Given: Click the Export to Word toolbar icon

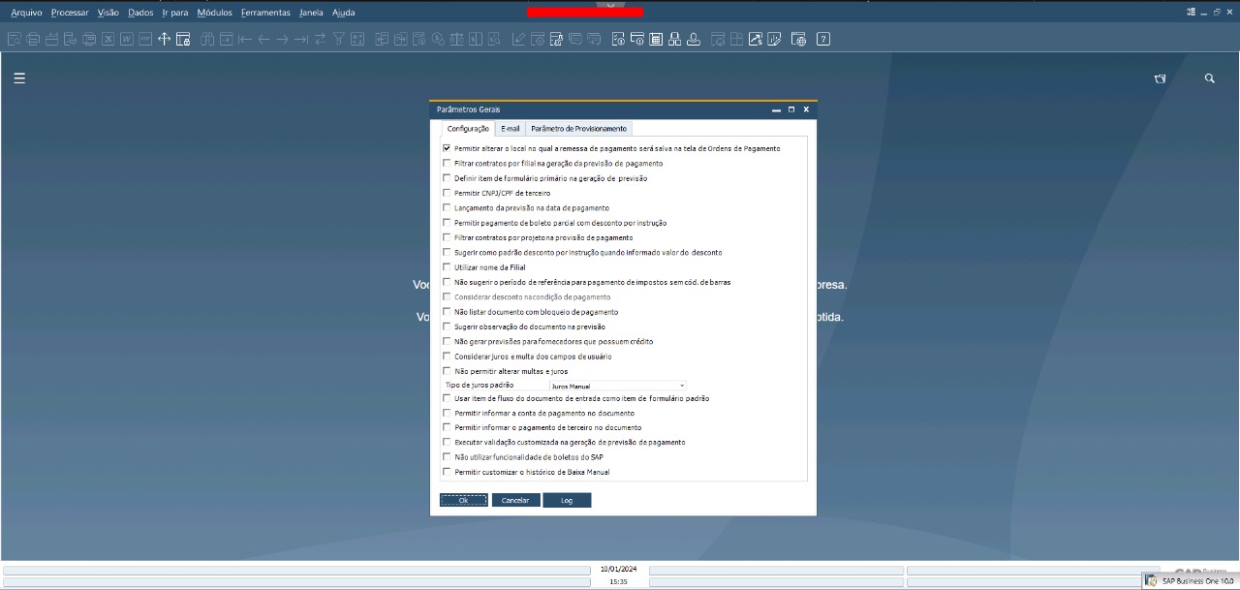Looking at the screenshot, I should click(127, 39).
